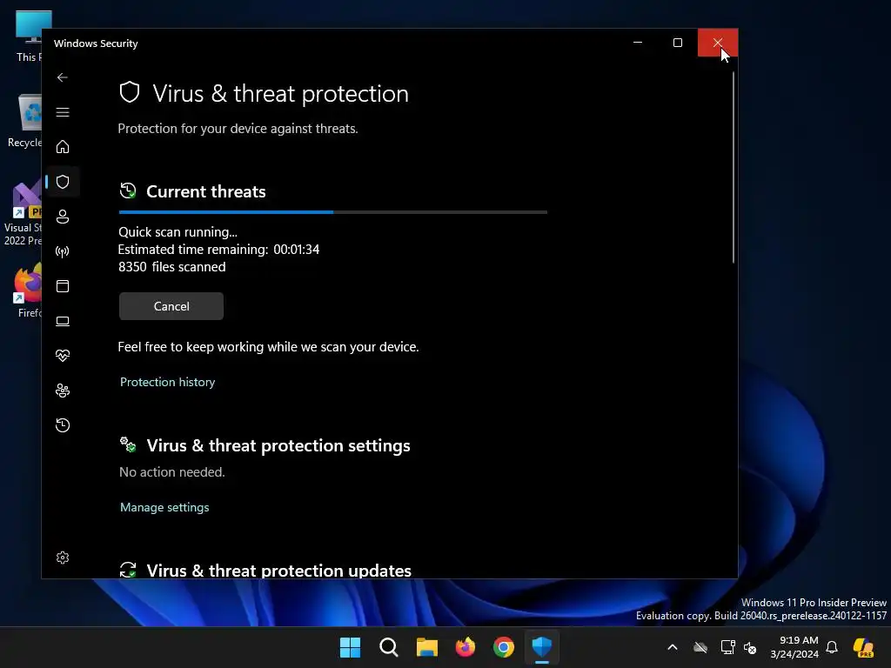Click the Virus & threat protection settings heading
891x668 pixels.
(x=278, y=445)
